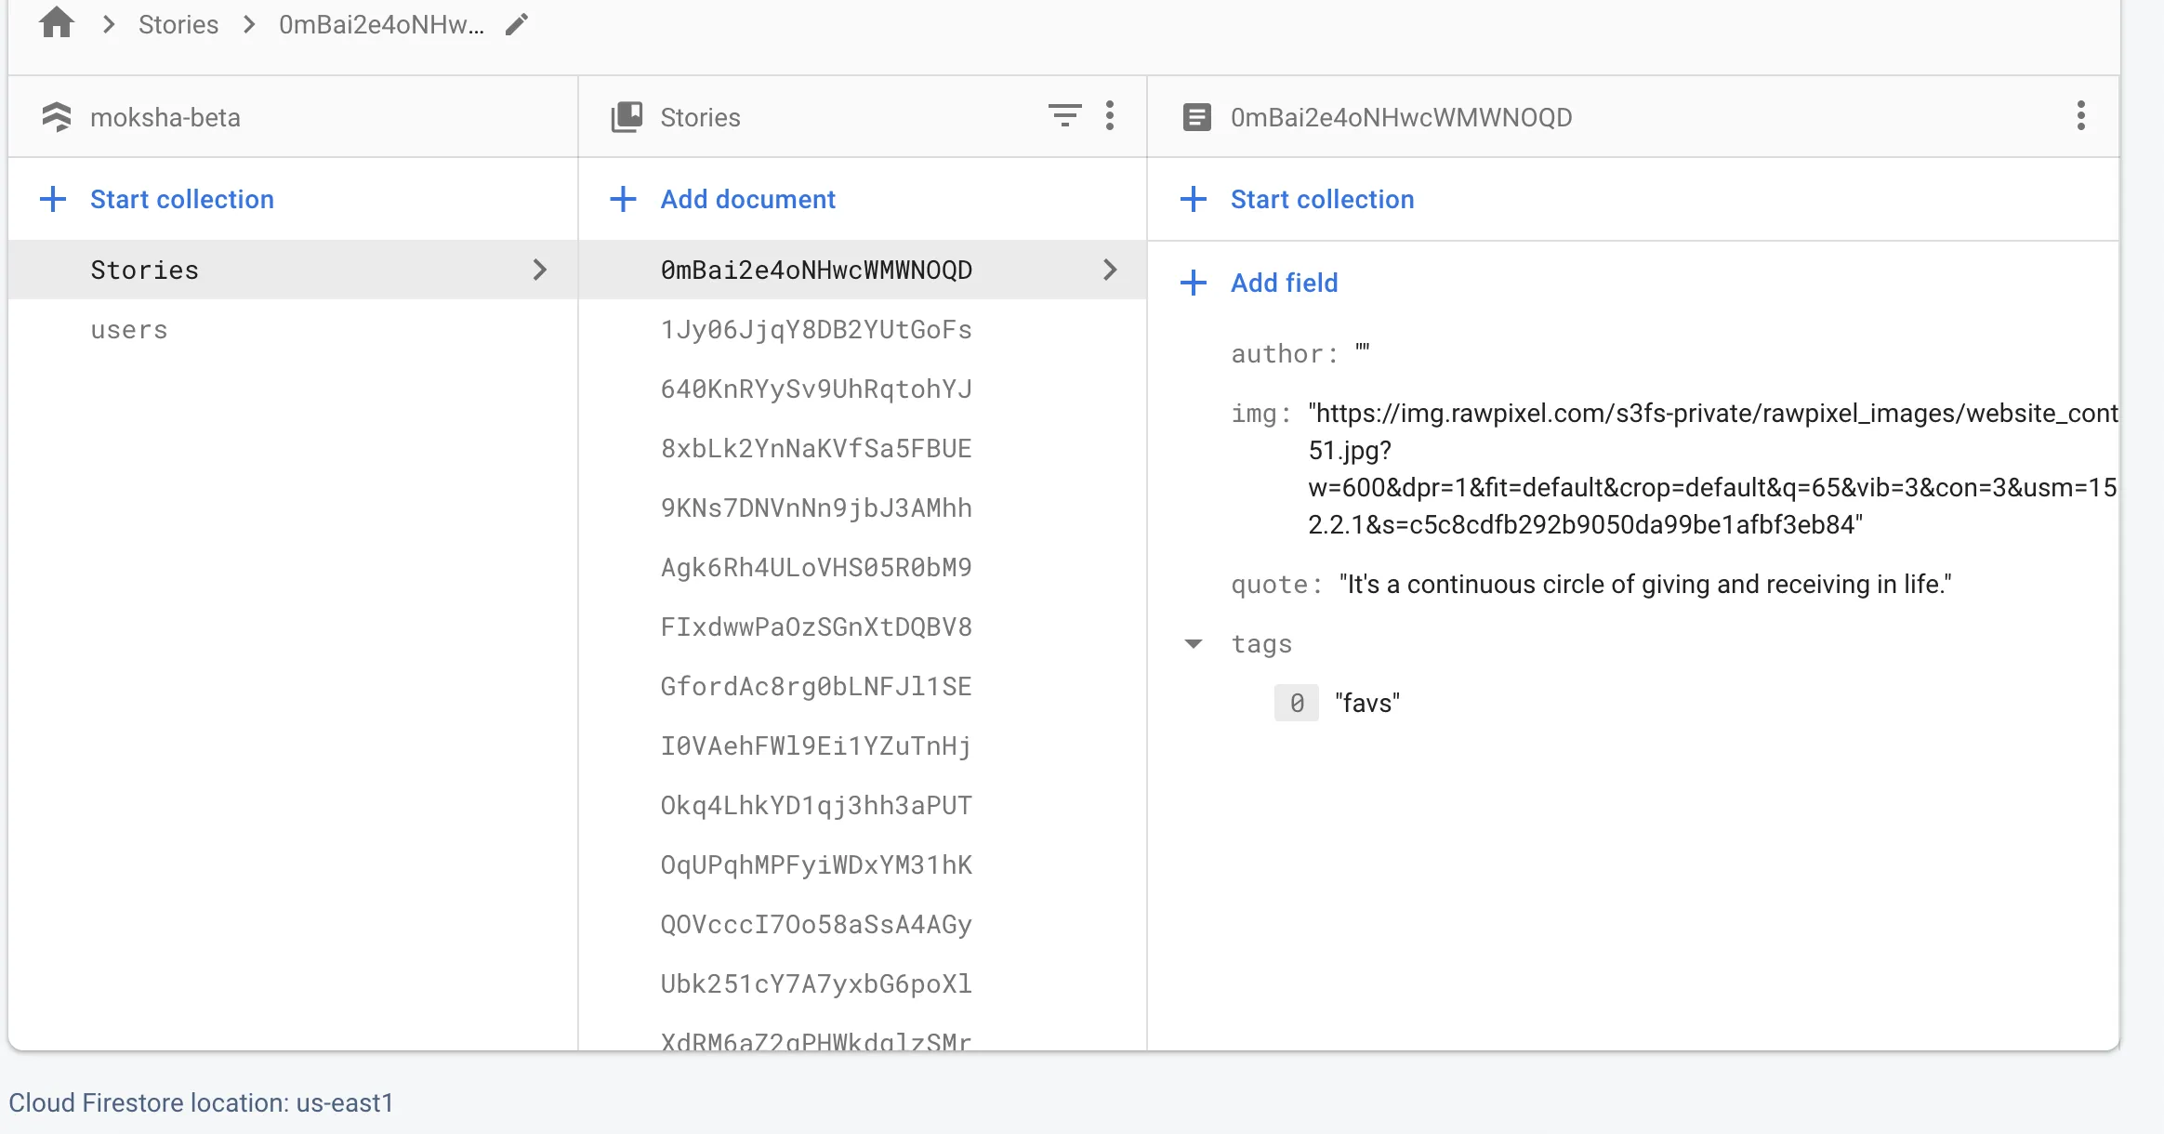This screenshot has height=1134, width=2164.
Task: Click the pencil edit path icon
Action: (517, 24)
